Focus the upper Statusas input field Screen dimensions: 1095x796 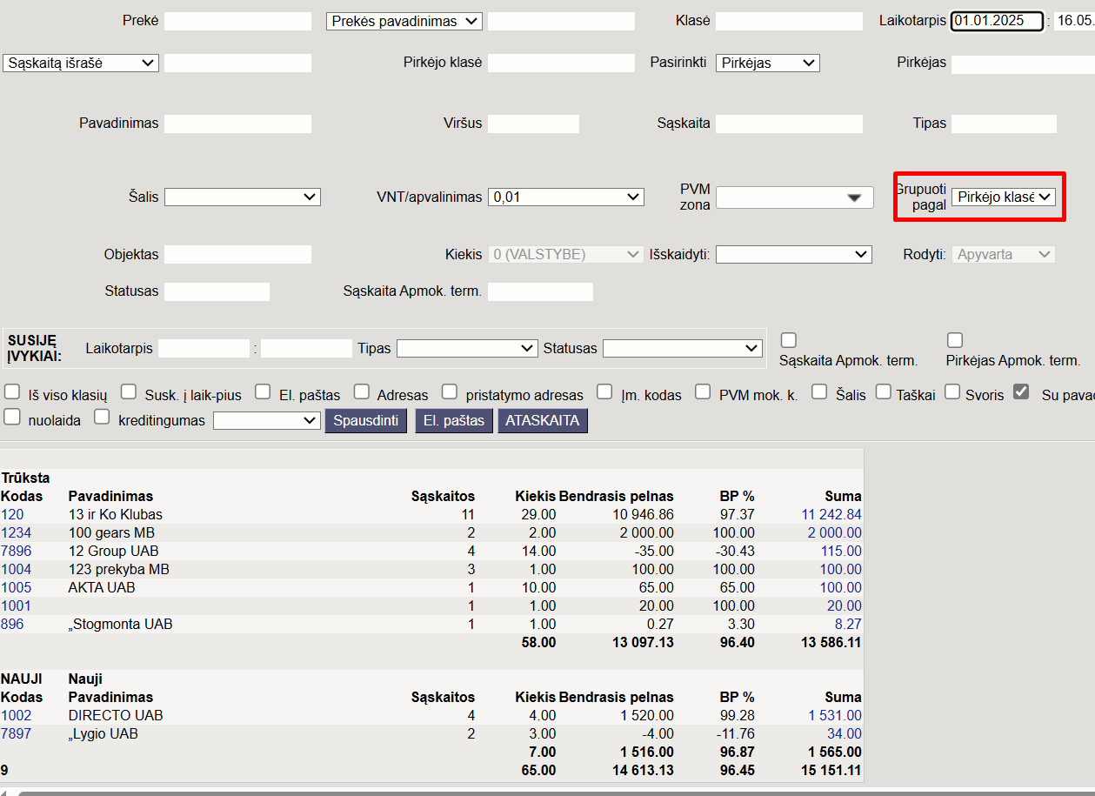(217, 291)
